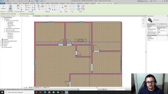The image size is (168, 94).
Task: Click the Revit icon in the taskbar
Action: coord(66,92)
